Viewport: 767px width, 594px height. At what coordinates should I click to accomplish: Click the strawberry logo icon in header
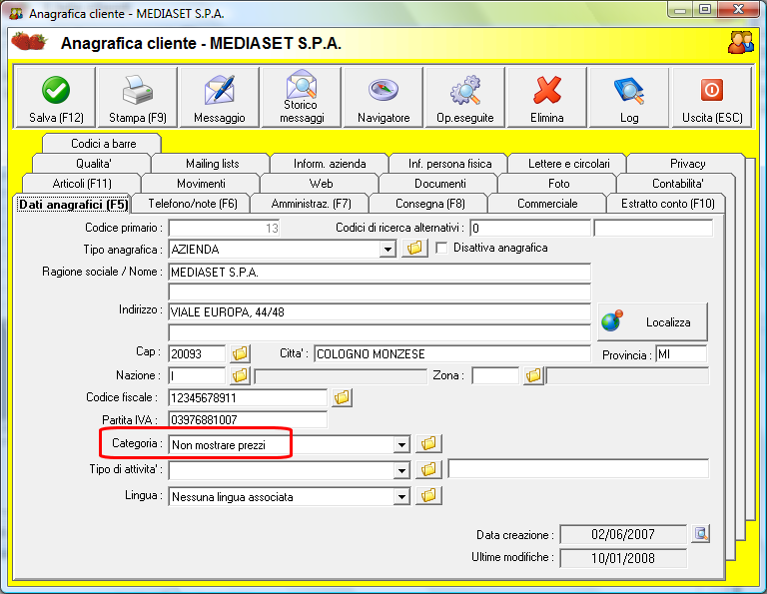click(29, 42)
